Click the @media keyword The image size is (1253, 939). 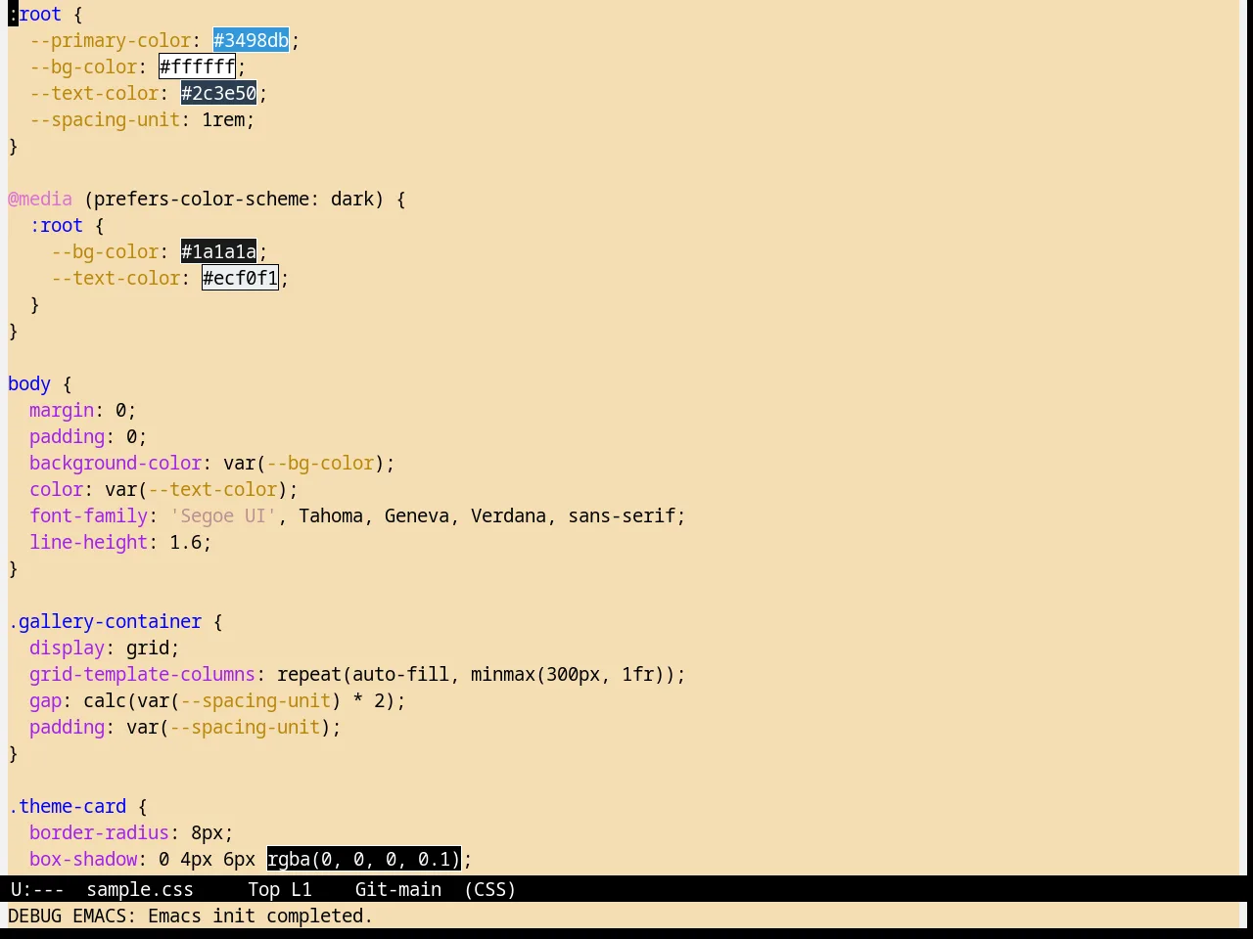coord(40,199)
